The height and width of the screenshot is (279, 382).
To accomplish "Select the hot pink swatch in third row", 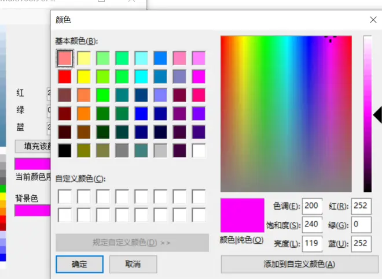I will [199, 95].
